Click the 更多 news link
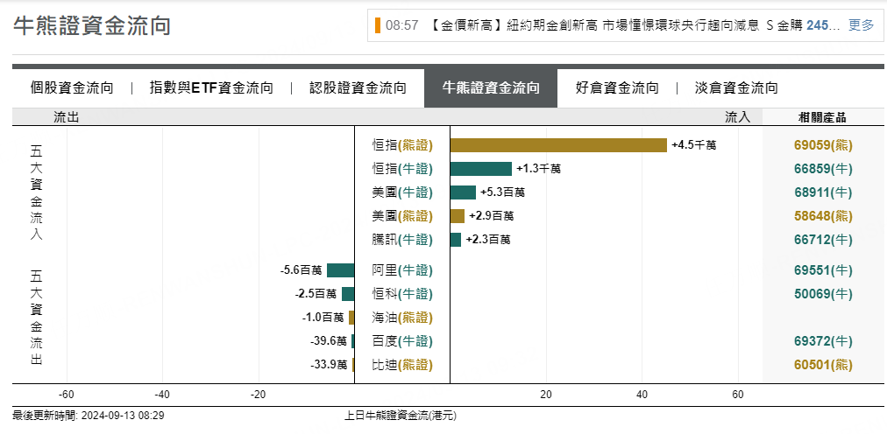 (861, 25)
